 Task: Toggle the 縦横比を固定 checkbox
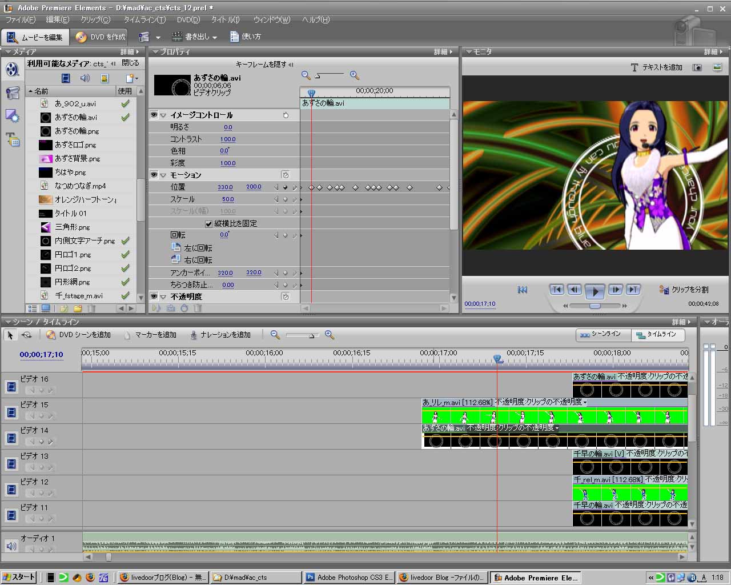pos(208,223)
